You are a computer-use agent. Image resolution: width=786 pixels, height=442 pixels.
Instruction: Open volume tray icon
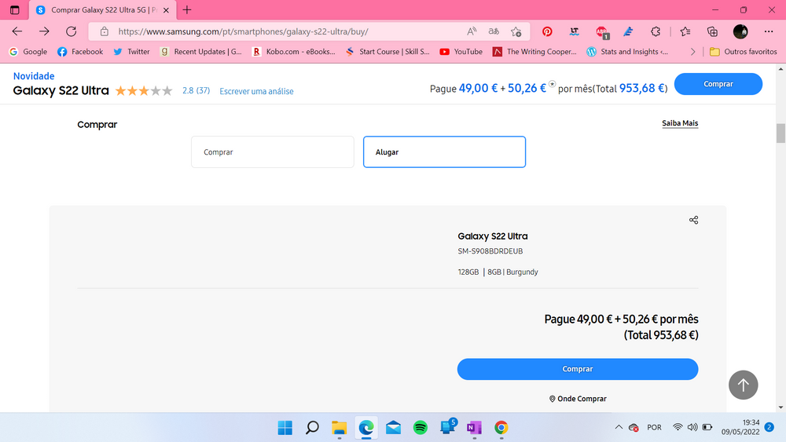pos(692,427)
